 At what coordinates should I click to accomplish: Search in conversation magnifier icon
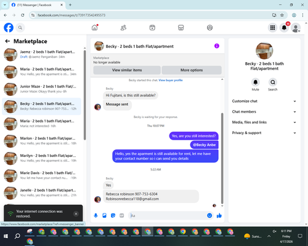pos(273,82)
